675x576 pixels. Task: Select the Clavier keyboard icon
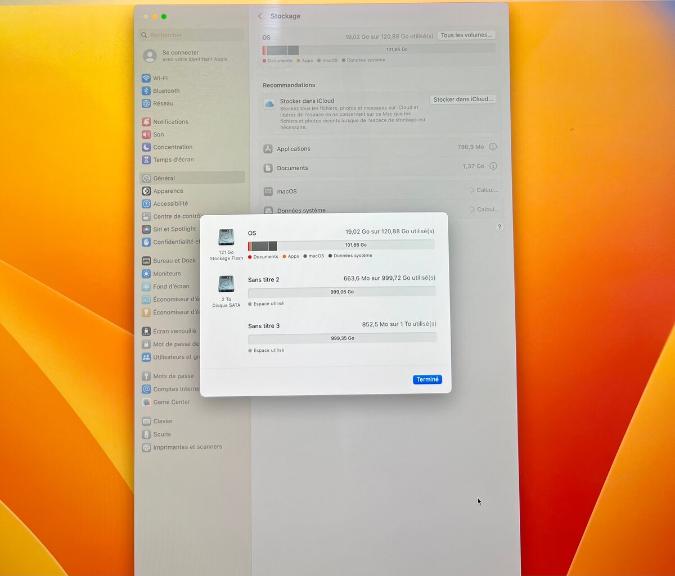click(x=147, y=421)
